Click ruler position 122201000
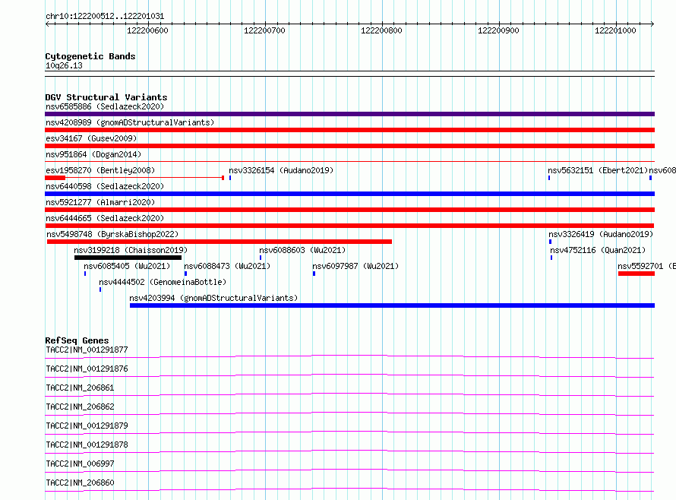The width and height of the screenshot is (676, 500). point(615,30)
